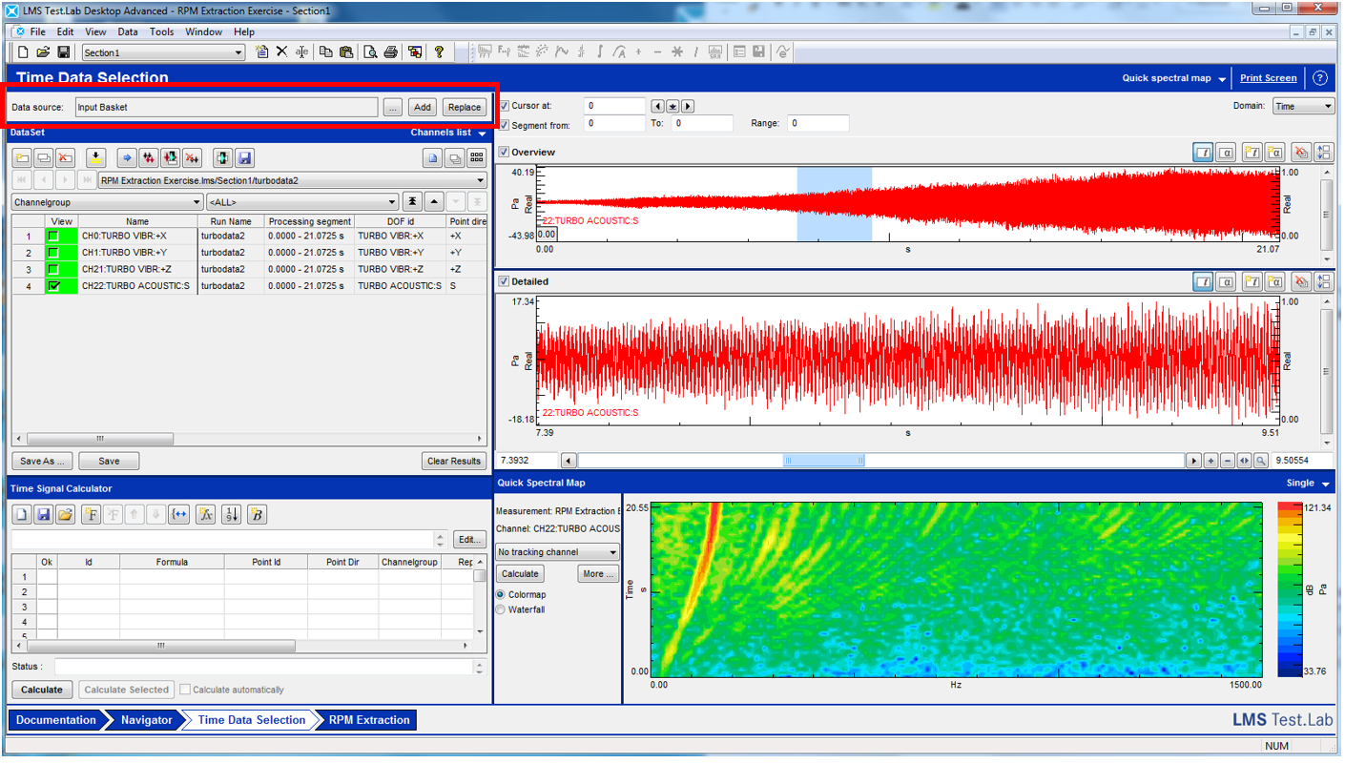Open Print Preview via the magnifier page icon
Screen dimensions: 1345x763
(370, 52)
